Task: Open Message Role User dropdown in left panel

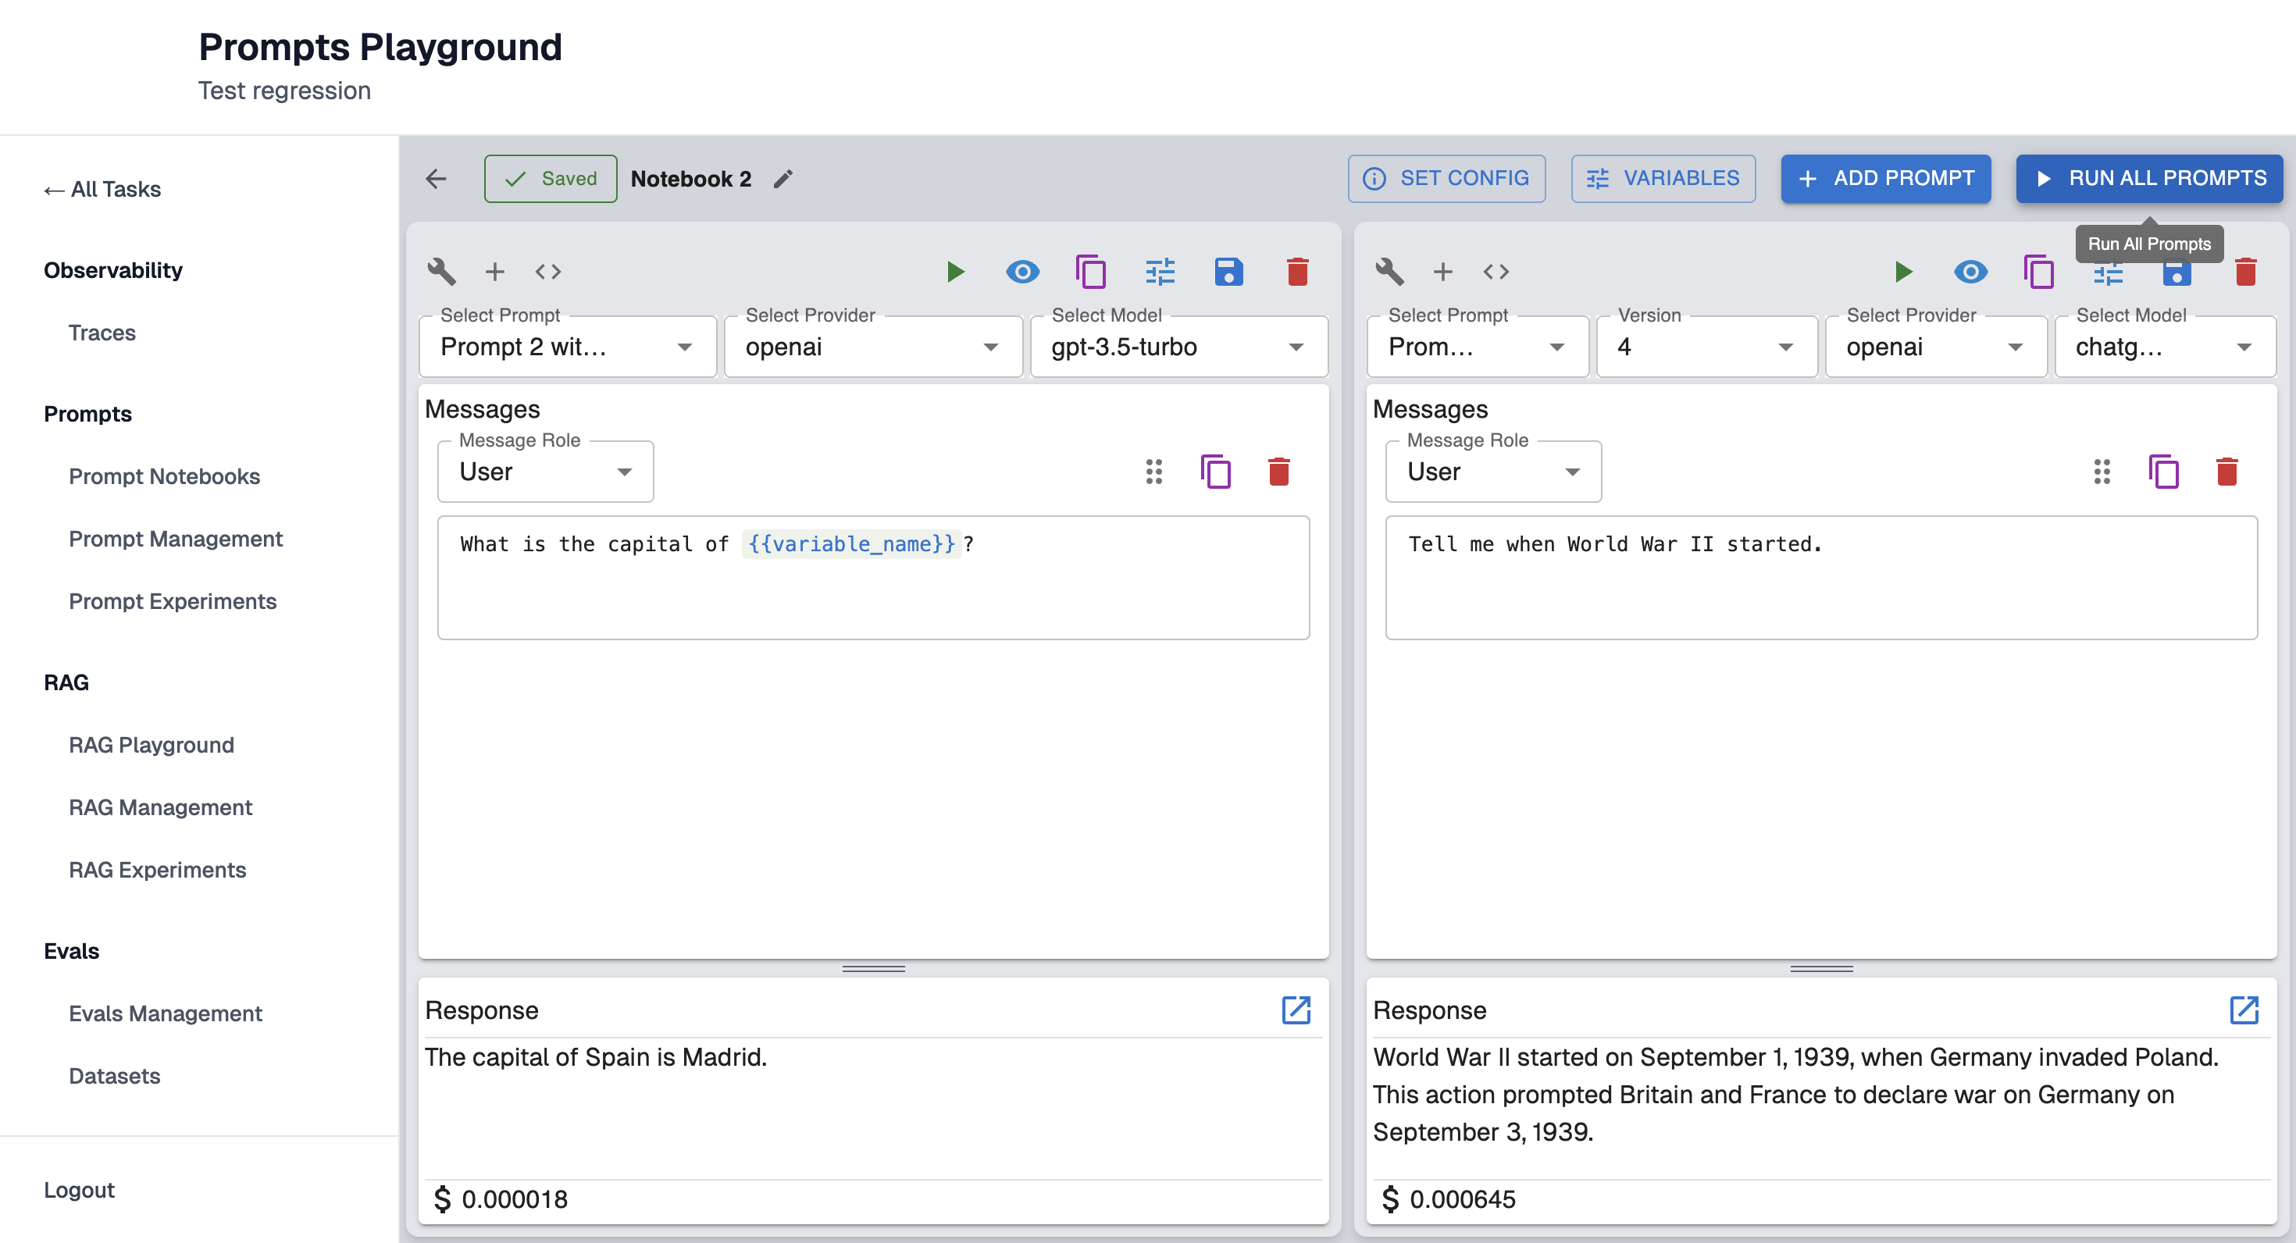Action: coord(544,472)
